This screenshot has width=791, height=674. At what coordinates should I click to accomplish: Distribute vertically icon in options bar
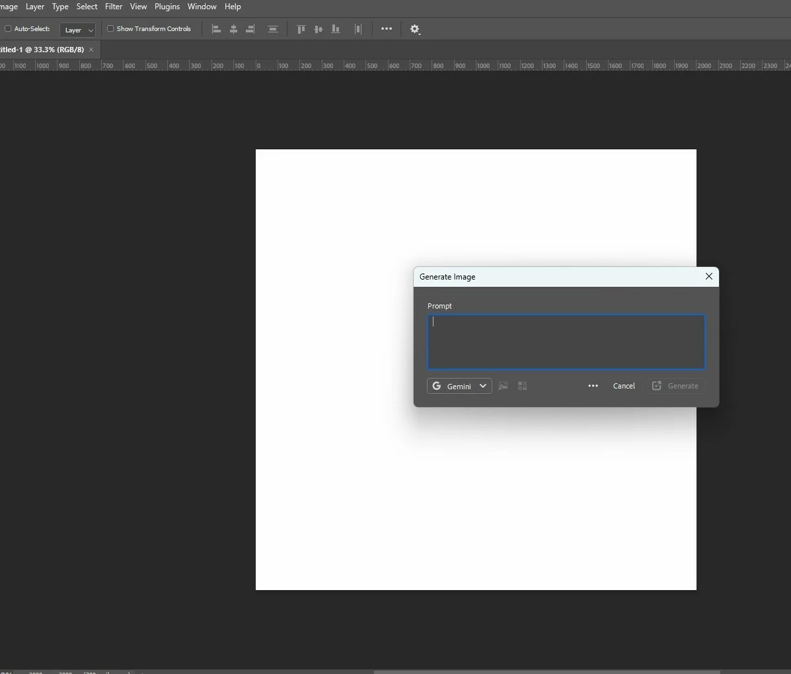pos(273,29)
